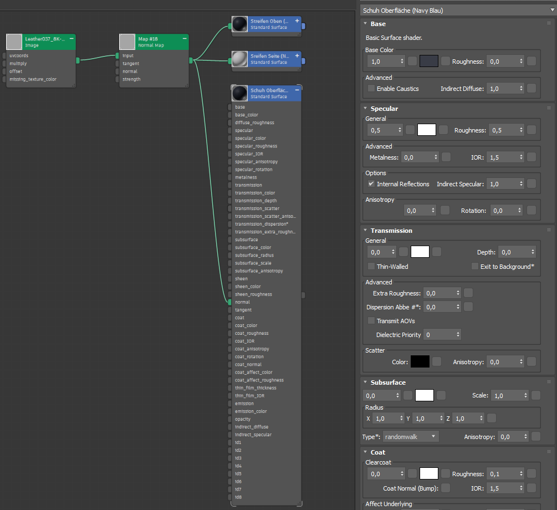Image resolution: width=557 pixels, height=510 pixels.
Task: Click the Map #18 output socket
Action: [191, 60]
